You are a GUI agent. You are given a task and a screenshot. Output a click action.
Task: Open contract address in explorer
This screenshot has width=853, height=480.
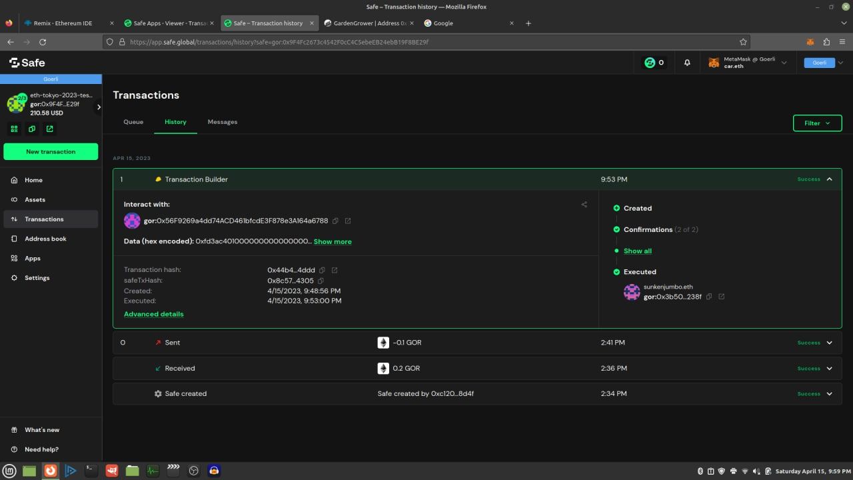348,221
